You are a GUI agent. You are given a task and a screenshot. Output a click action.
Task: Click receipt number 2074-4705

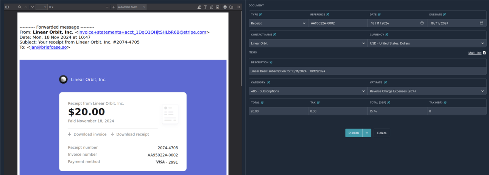pyautogui.click(x=168, y=148)
